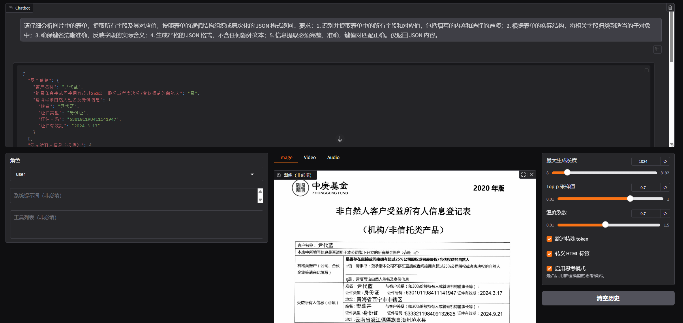Disable 转义 HTML 标签 option
The image size is (683, 323).
coord(549,254)
